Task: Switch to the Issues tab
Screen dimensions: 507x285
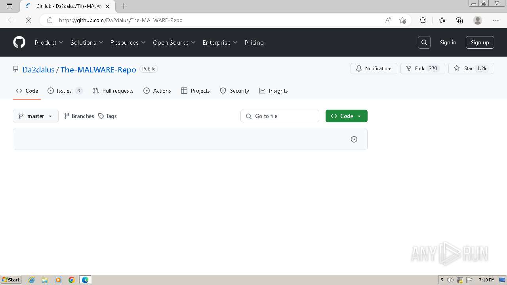Action: (65, 91)
